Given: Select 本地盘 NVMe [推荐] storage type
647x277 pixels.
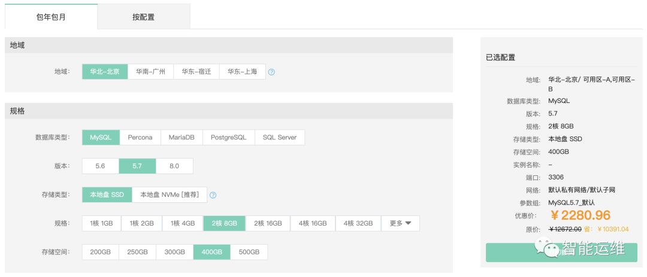Looking at the screenshot, I should [169, 195].
